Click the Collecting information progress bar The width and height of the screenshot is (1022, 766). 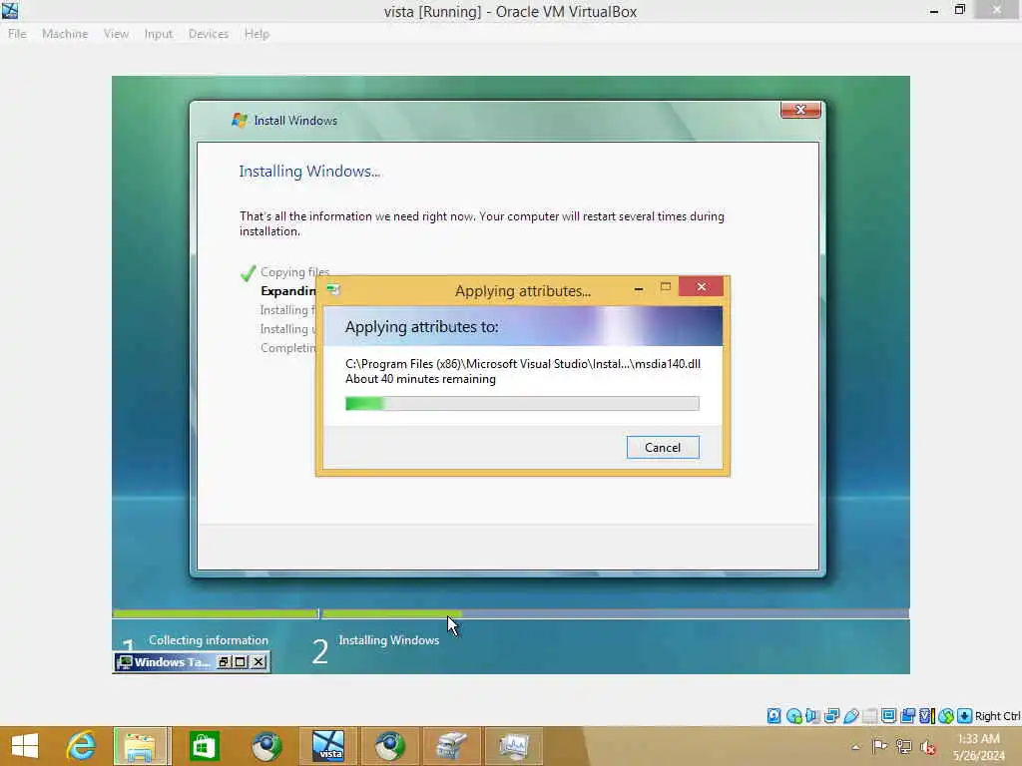tap(216, 613)
